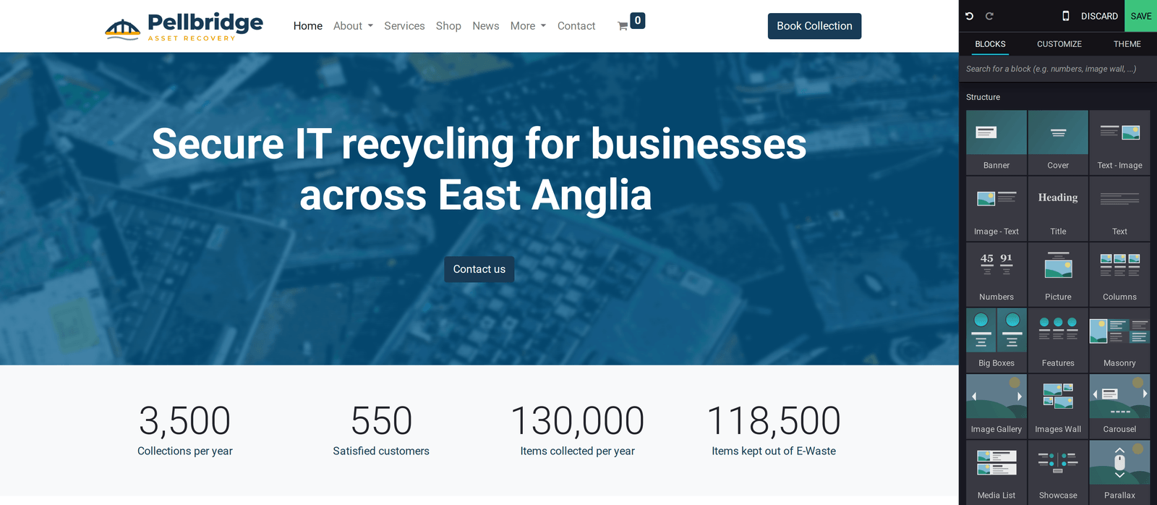Viewport: 1157px width, 505px height.
Task: Click the Book Collection button
Action: pyautogui.click(x=814, y=26)
